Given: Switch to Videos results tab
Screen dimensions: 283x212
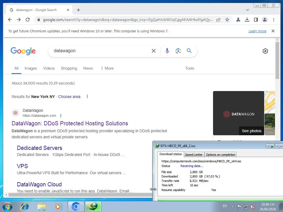Looking at the screenshot, I should (x=49, y=68).
